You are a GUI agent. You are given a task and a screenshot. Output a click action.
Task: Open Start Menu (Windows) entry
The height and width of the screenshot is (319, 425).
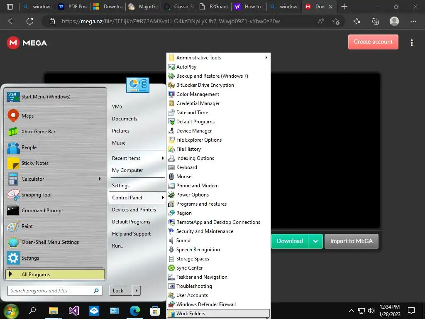(55, 97)
